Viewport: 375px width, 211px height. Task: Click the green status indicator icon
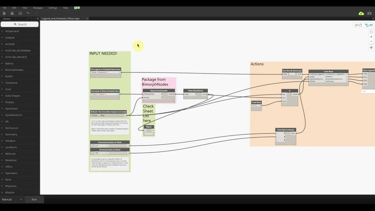coord(78,8)
